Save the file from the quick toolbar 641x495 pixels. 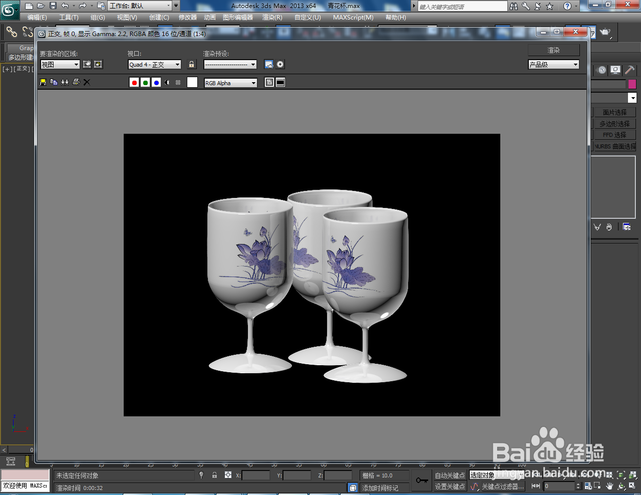point(53,6)
